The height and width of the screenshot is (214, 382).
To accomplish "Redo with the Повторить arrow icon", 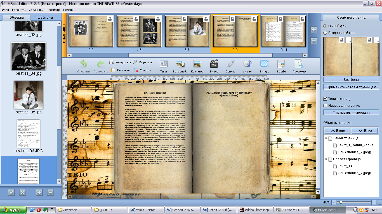I will (x=101, y=64).
